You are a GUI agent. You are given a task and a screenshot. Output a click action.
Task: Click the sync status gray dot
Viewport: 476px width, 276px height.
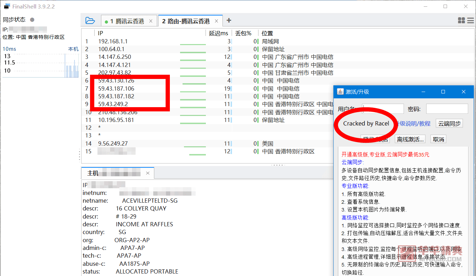coord(32,20)
